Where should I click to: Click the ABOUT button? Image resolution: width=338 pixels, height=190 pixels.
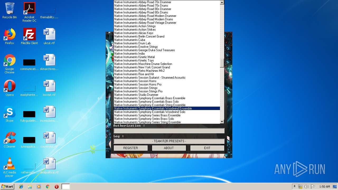[169, 148]
